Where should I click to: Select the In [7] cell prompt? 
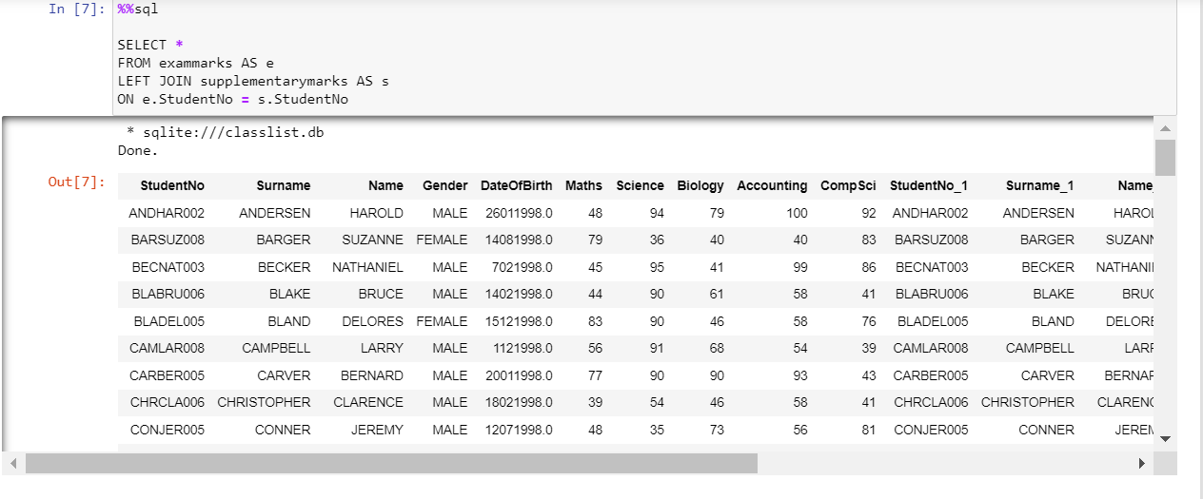pyautogui.click(x=77, y=9)
